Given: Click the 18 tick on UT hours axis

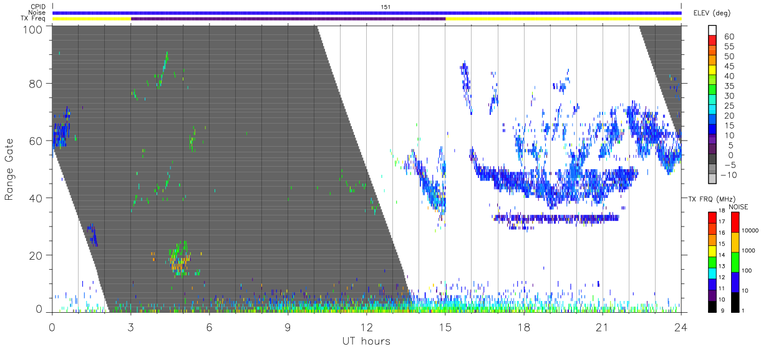Looking at the screenshot, I should coord(523,327).
